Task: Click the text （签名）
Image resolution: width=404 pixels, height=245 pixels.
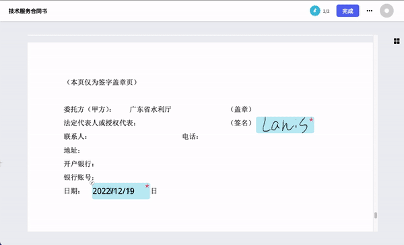Action: pos(241,123)
